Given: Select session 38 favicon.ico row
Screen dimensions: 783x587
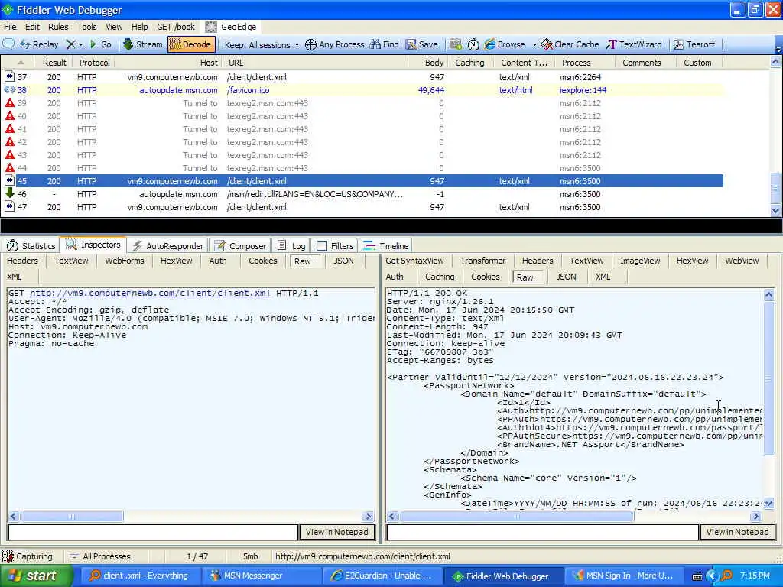Looking at the screenshot, I should pyautogui.click(x=362, y=90).
